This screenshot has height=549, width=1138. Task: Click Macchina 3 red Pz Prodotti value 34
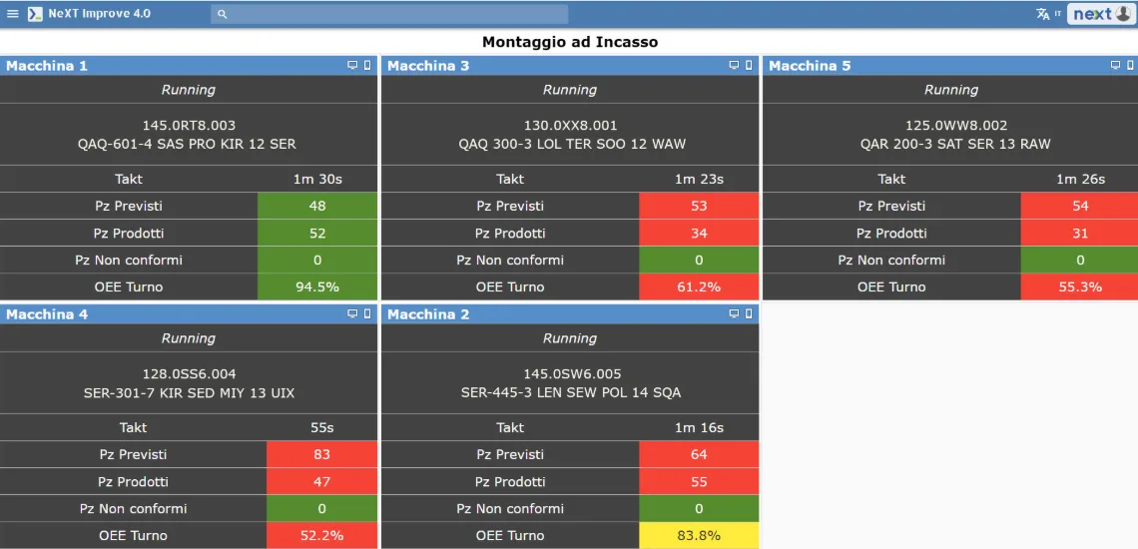tap(699, 234)
